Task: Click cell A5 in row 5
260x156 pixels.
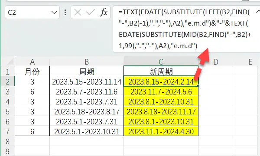Action: coord(32,111)
